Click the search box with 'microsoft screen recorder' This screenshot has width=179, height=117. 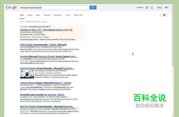[54, 8]
